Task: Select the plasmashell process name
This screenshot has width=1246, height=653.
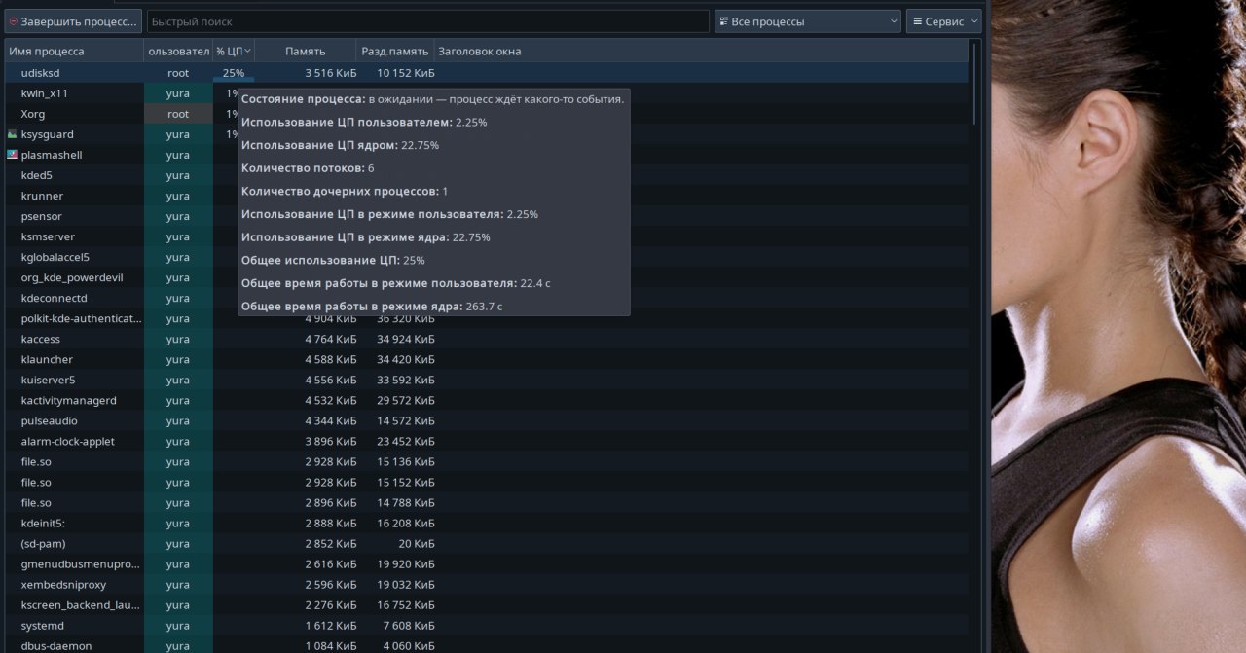Action: 52,155
